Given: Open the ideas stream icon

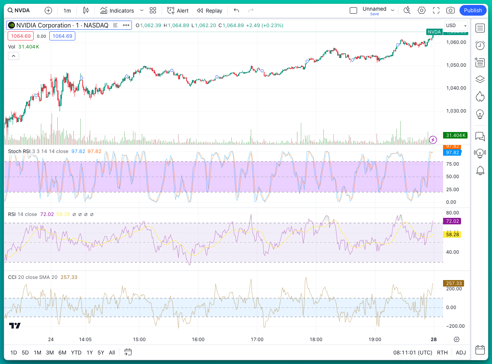Looking at the screenshot, I should [480, 153].
